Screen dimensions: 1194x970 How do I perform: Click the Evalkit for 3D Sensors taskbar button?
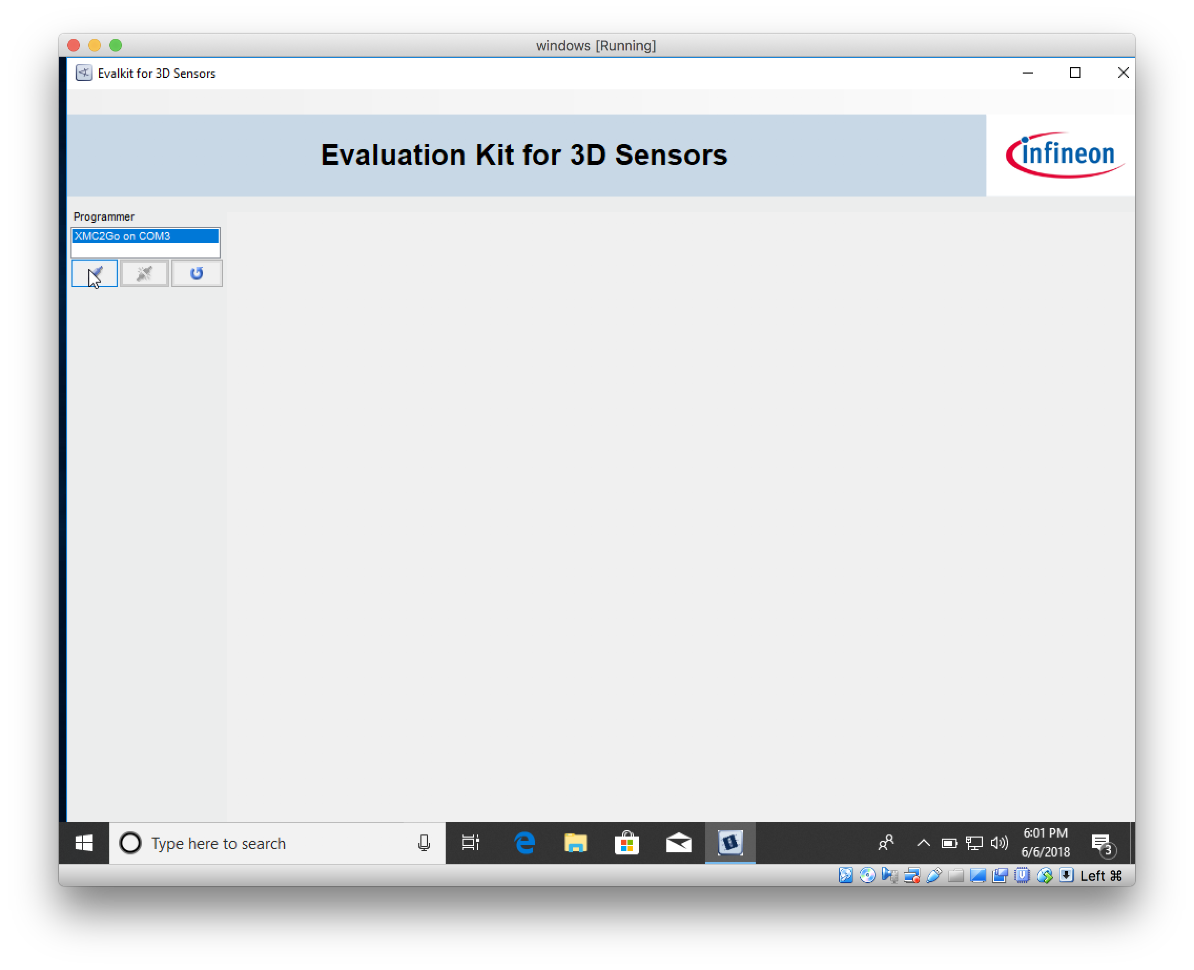[x=730, y=843]
